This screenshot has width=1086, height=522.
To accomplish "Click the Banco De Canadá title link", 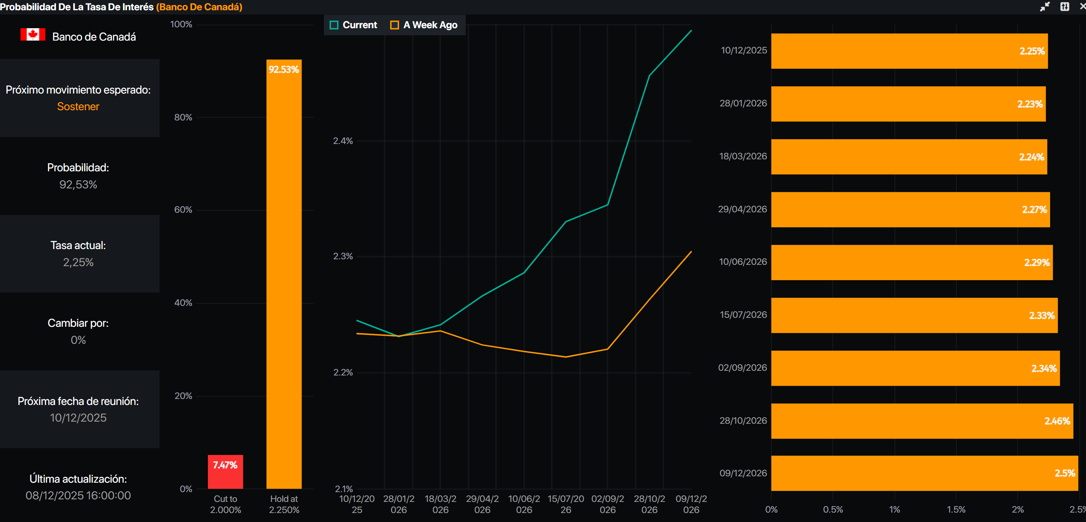I will (199, 7).
